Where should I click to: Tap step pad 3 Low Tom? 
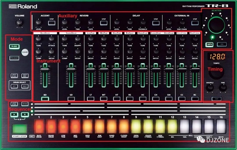tap(63, 126)
